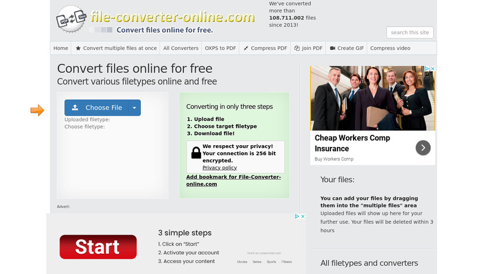
Task: Close the bottom Start advert with X
Action: coord(303,216)
